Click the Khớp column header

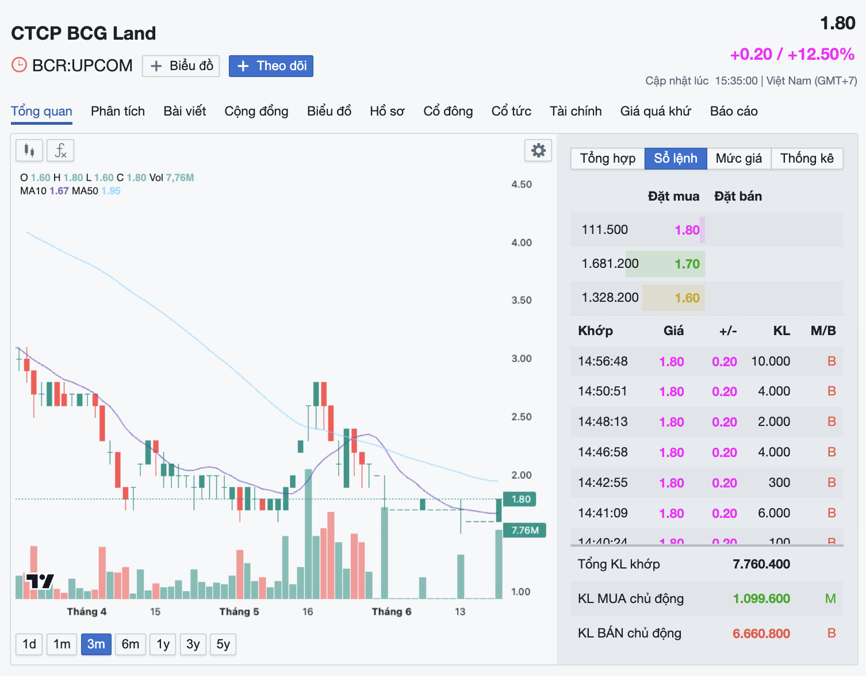595,331
